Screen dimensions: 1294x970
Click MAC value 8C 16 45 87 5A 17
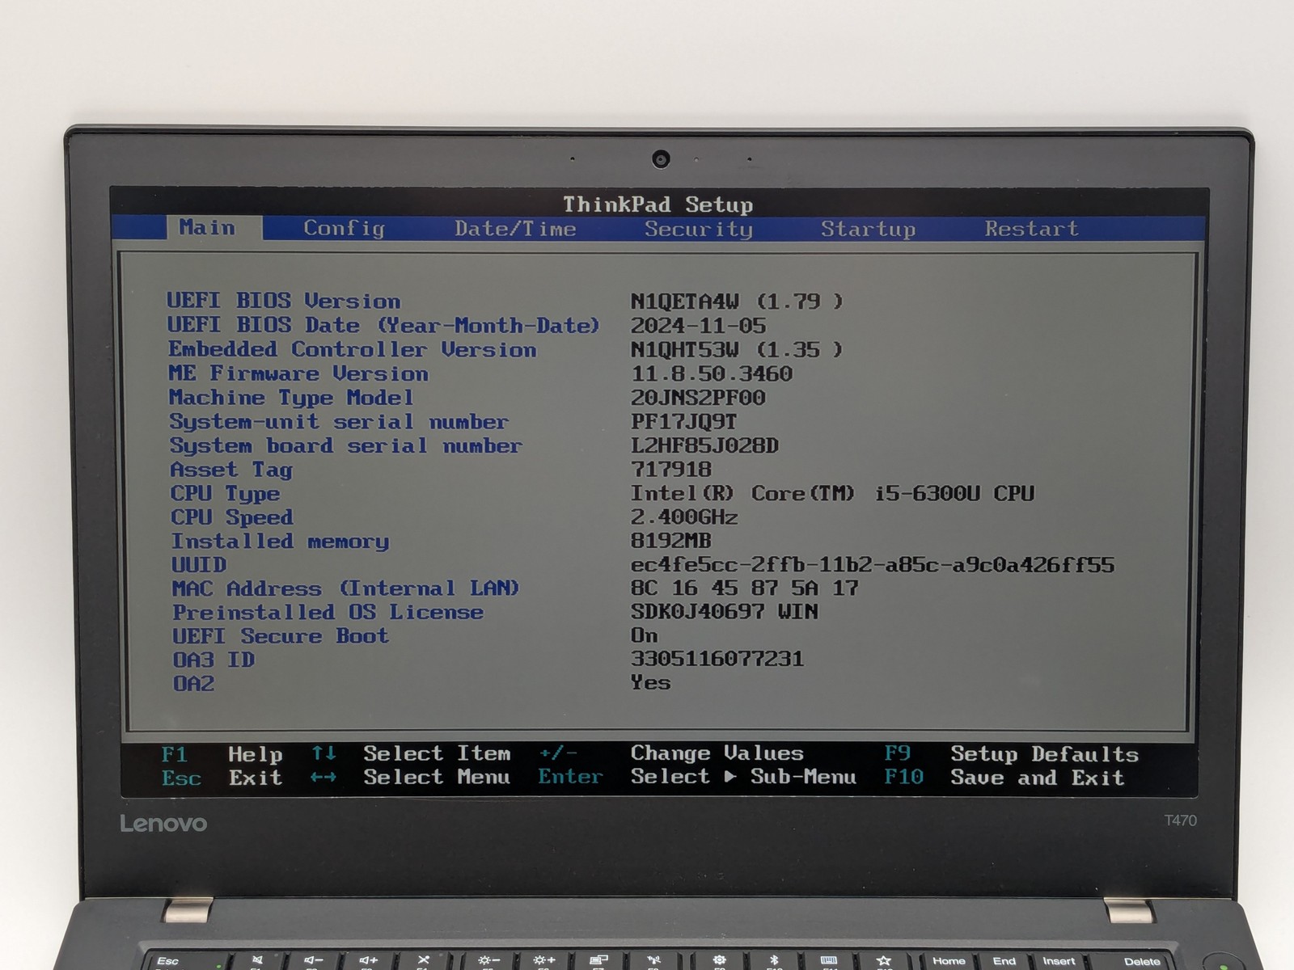coord(745,588)
